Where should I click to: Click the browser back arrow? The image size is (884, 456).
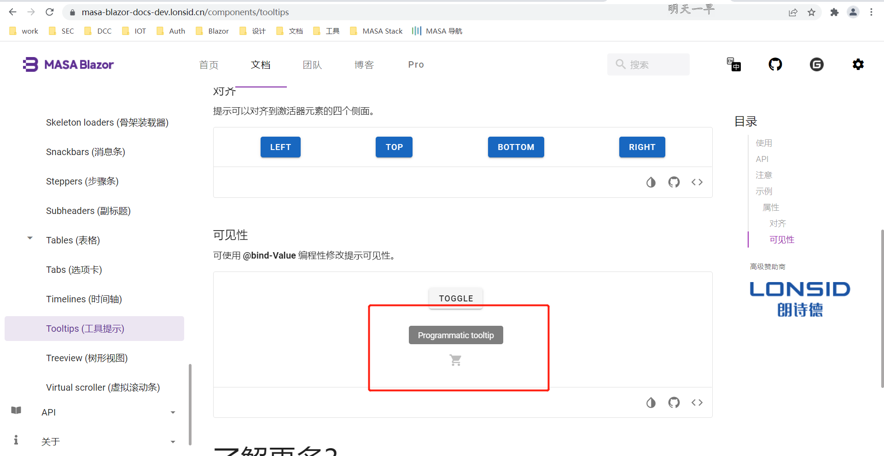pos(13,12)
